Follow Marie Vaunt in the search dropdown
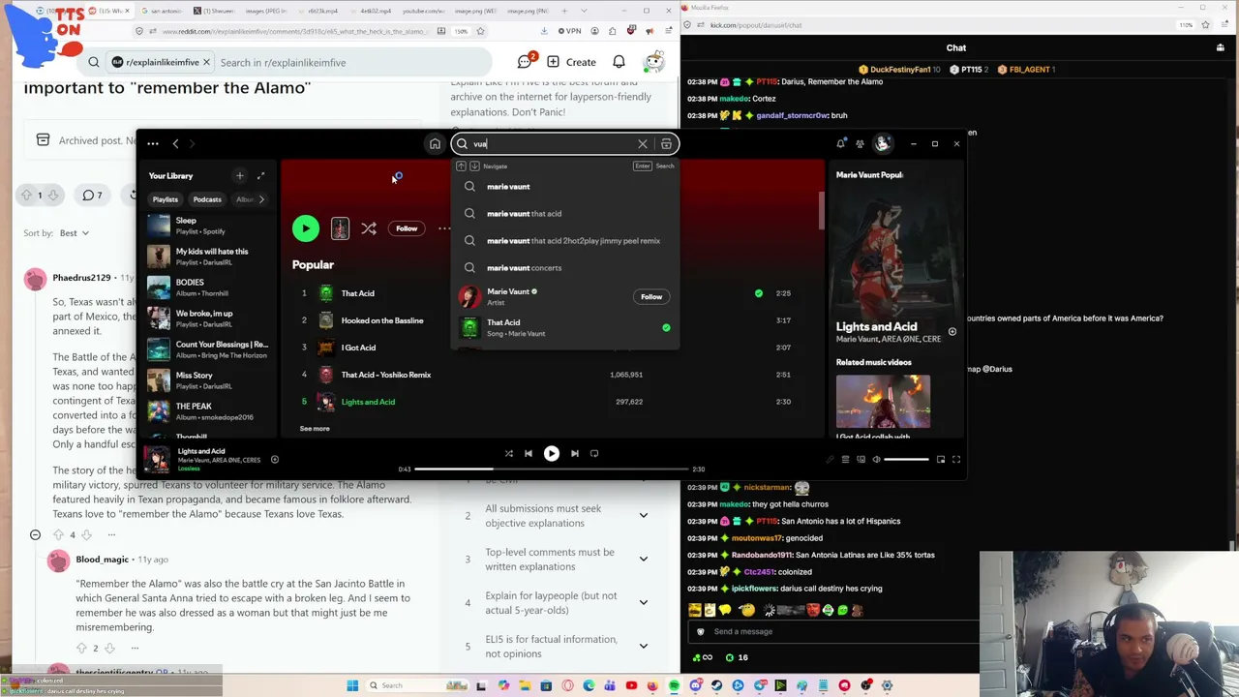The height and width of the screenshot is (697, 1239). (x=651, y=297)
